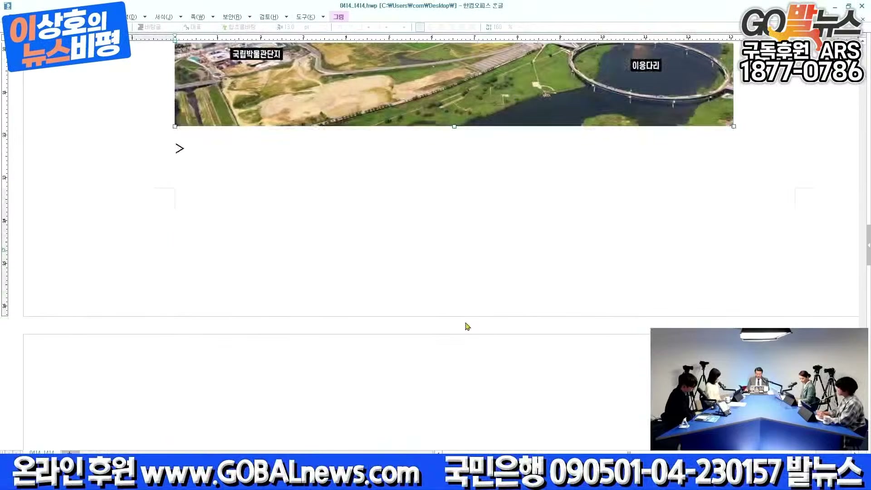Expand the arrow next to 도구(K)

point(323,17)
